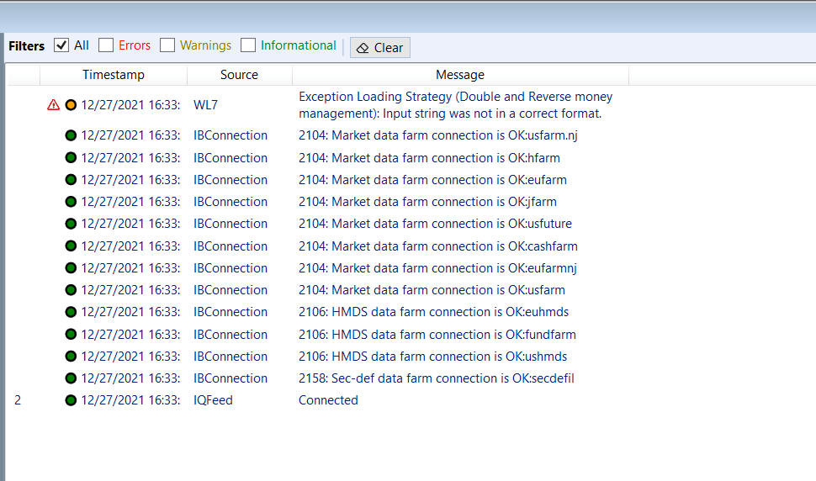Select the IQFeed Connected log row
Image resolution: width=816 pixels, height=481 pixels.
click(x=328, y=400)
